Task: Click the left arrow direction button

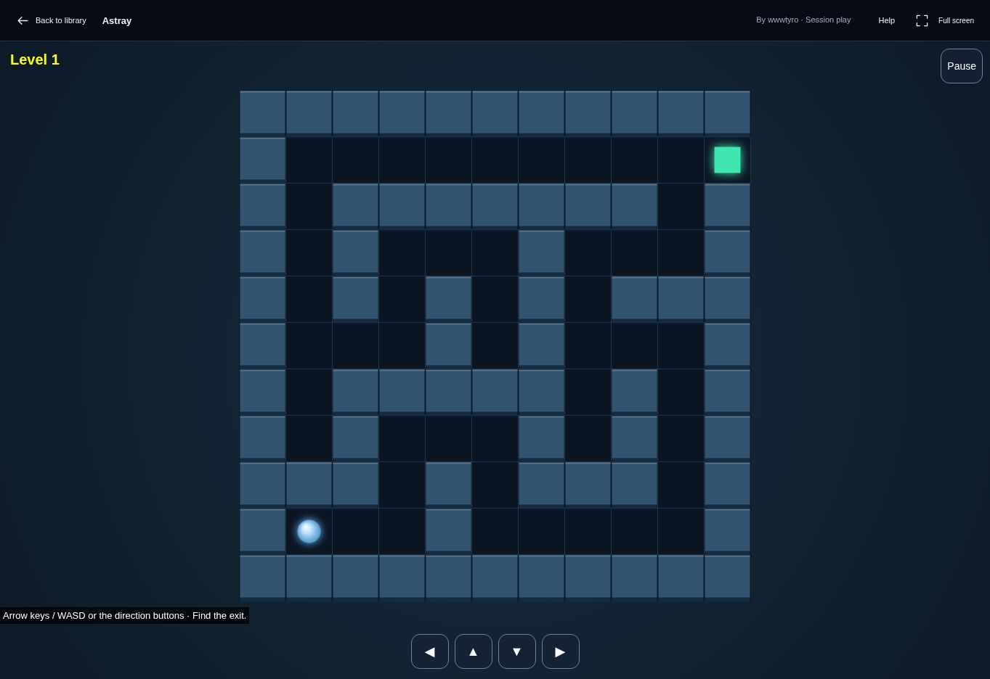Action: click(430, 651)
